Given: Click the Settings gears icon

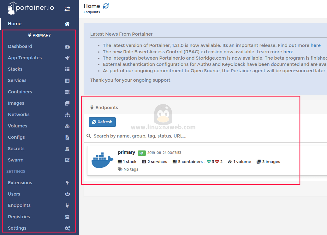Looking at the screenshot, I should [67, 228].
